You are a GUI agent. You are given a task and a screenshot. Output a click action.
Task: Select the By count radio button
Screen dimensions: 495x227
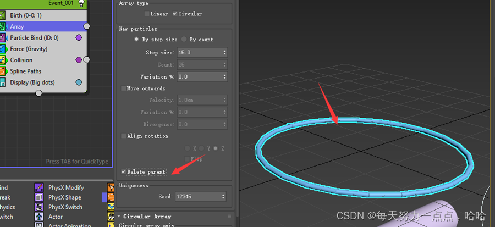pos(184,39)
